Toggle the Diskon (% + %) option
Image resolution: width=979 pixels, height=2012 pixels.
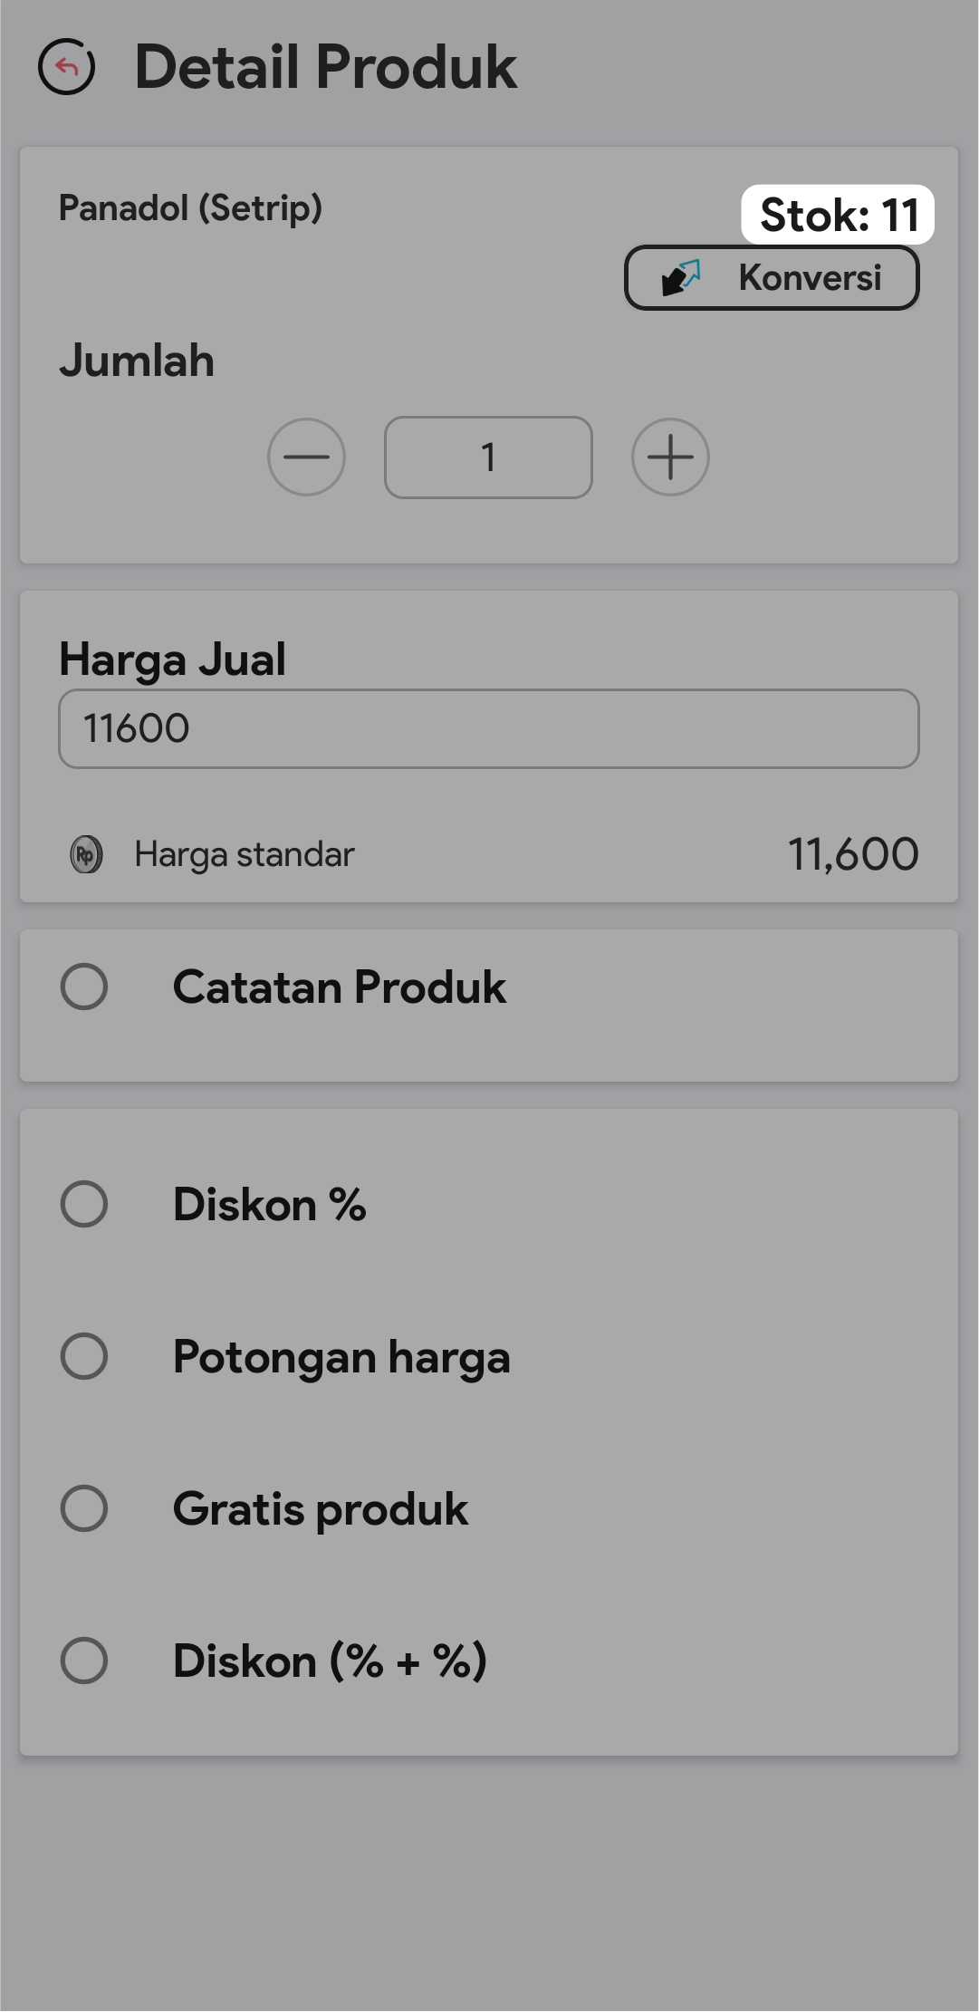pos(84,1661)
